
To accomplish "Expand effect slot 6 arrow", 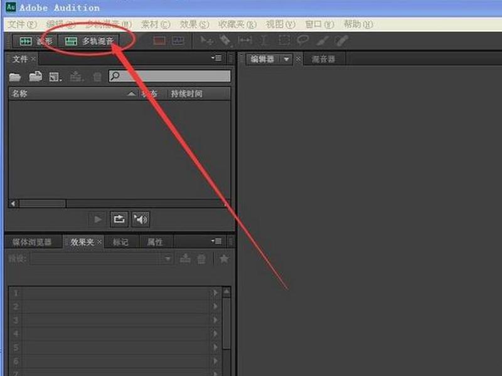I will [215, 361].
